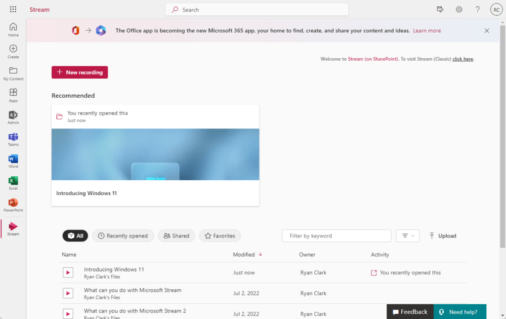Click the Upload button
Screen dimensions: 506x319
[442, 236]
